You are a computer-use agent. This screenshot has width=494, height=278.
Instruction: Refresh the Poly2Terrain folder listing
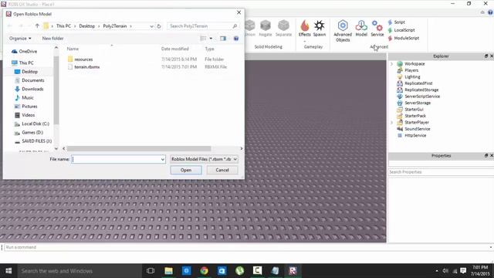pos(159,26)
